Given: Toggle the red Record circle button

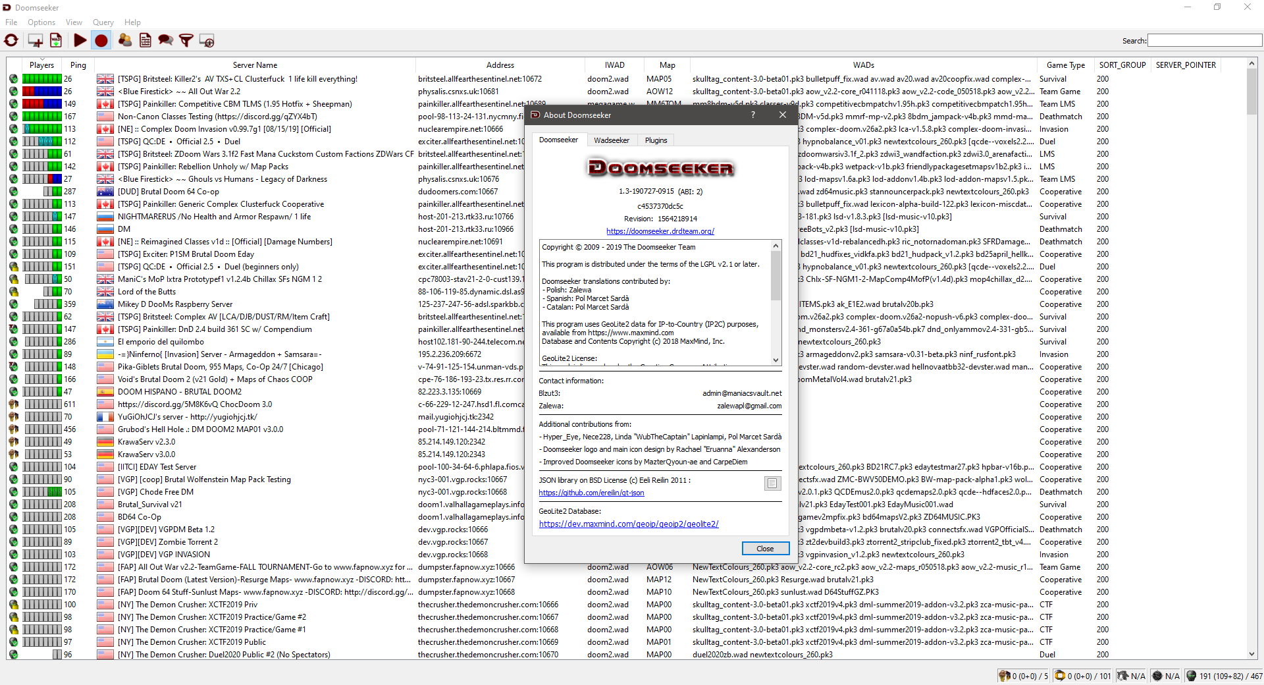Looking at the screenshot, I should click(x=101, y=41).
